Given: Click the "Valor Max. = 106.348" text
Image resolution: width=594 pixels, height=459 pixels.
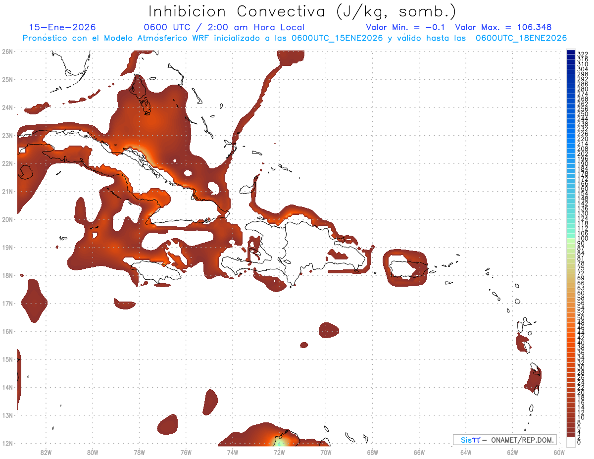Looking at the screenshot, I should tap(503, 27).
